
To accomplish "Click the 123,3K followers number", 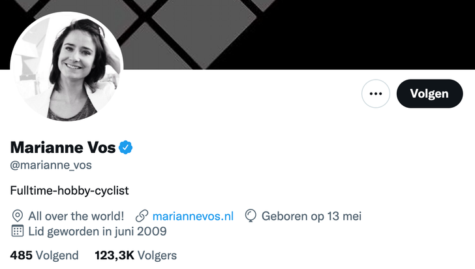I will pyautogui.click(x=113, y=255).
